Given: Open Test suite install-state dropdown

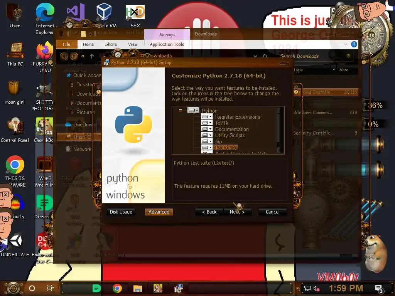Looking at the screenshot, I should click(207, 148).
